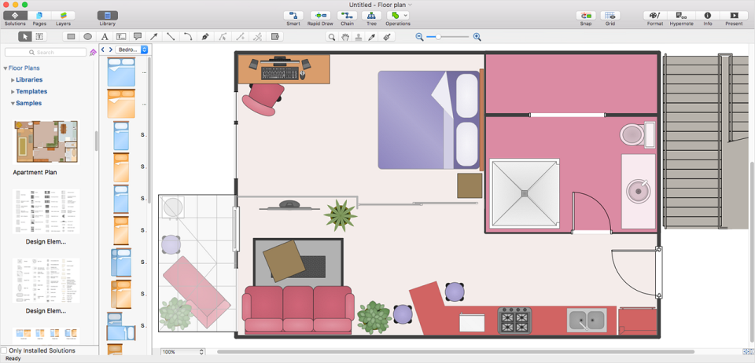Open the Apartment Plan sample thumbnail
Image resolution: width=755 pixels, height=363 pixels.
46,142
